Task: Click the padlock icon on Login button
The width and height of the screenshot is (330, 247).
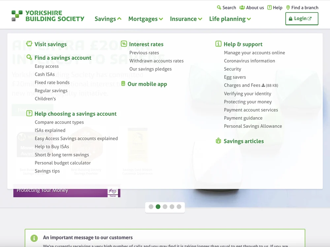Action: coord(290,19)
